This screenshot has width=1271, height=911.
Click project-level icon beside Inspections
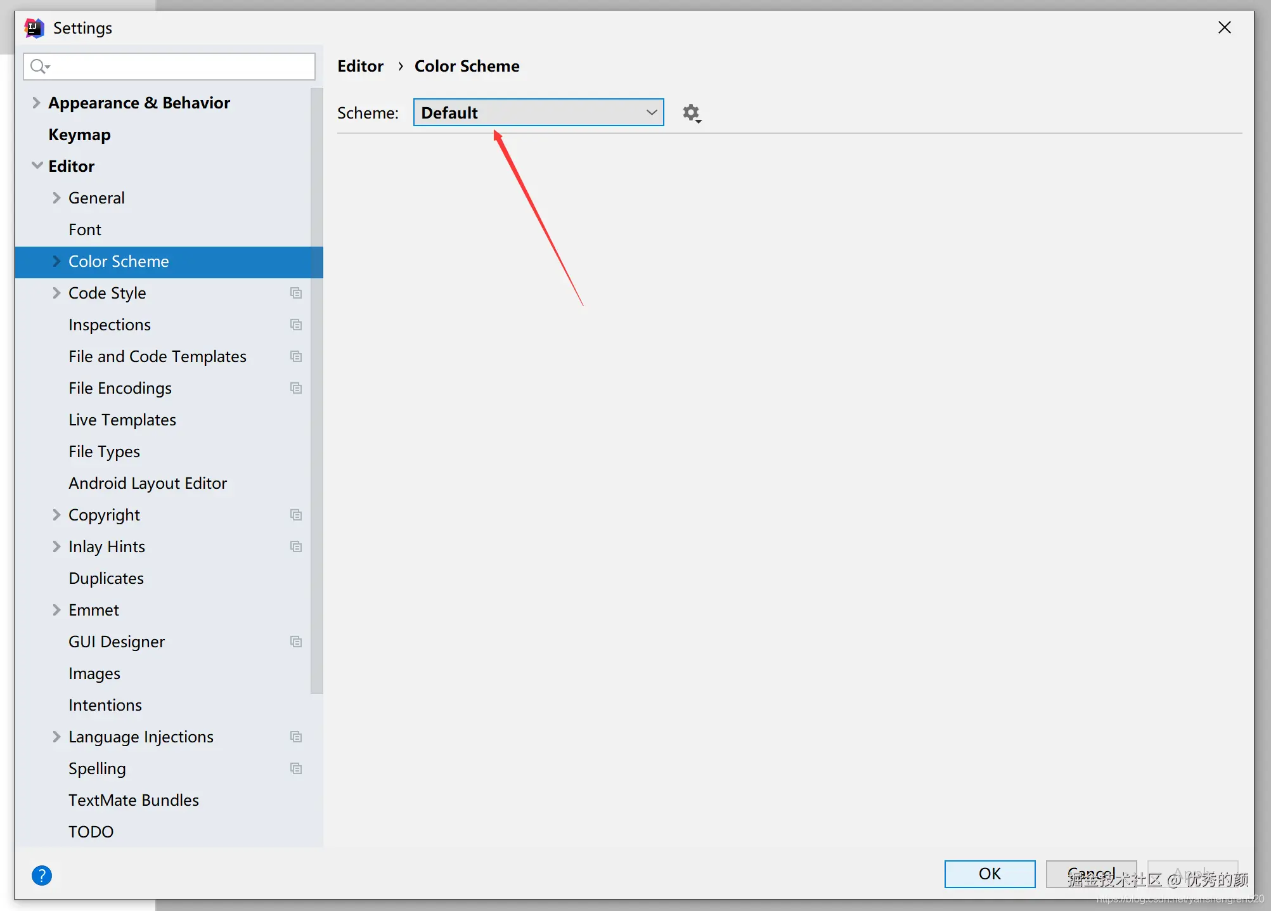(296, 325)
